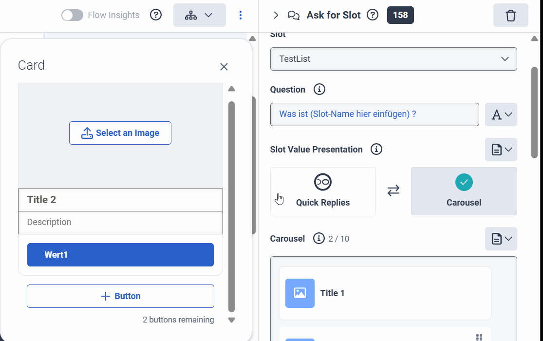Open the text formatting dropdown beside Question
Viewport: 543px width, 341px height.
point(501,114)
